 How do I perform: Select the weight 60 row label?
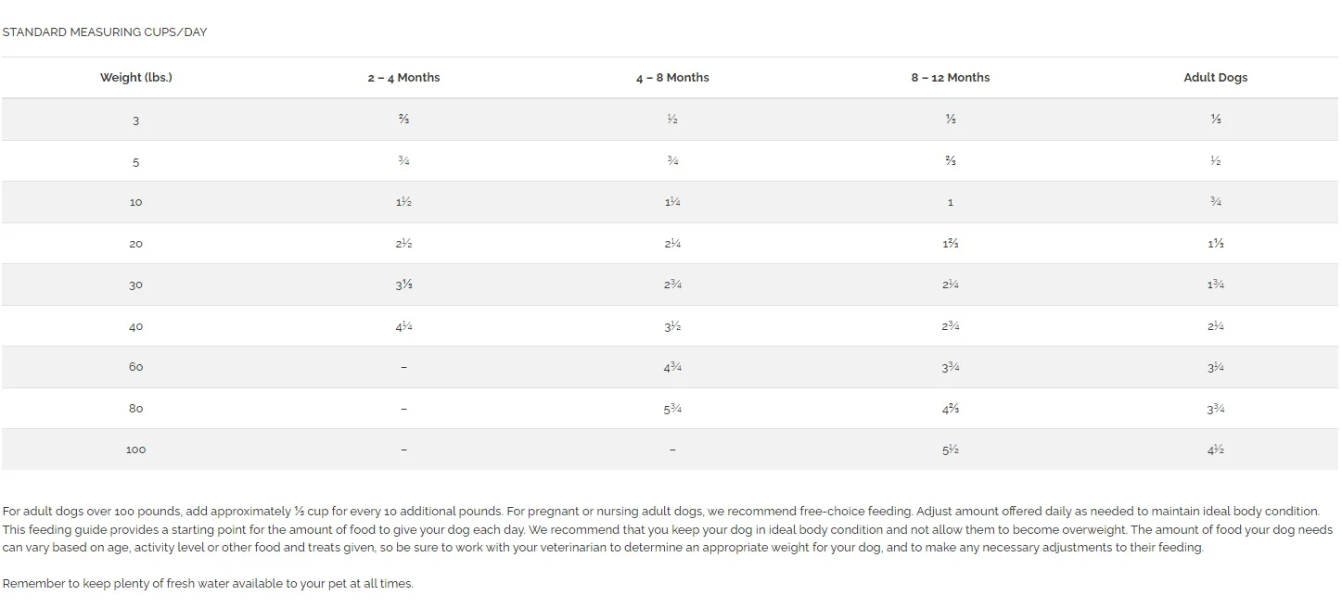[136, 367]
